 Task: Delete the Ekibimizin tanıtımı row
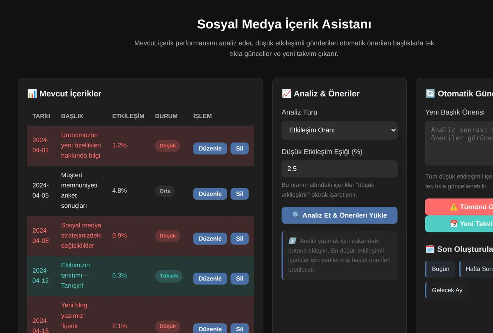pyautogui.click(x=240, y=278)
